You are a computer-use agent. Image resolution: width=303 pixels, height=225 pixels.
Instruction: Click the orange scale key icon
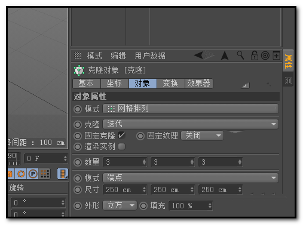click(x=10, y=174)
